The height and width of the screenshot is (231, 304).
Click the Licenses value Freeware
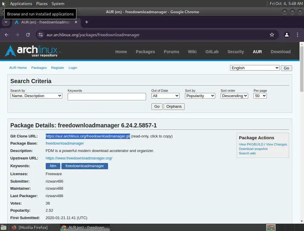tap(54, 174)
